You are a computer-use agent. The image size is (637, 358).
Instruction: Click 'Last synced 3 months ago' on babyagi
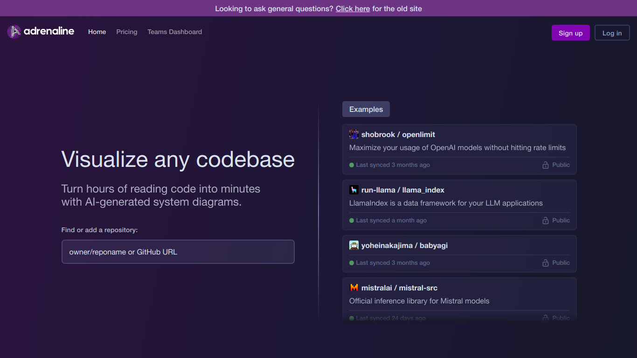click(x=393, y=263)
